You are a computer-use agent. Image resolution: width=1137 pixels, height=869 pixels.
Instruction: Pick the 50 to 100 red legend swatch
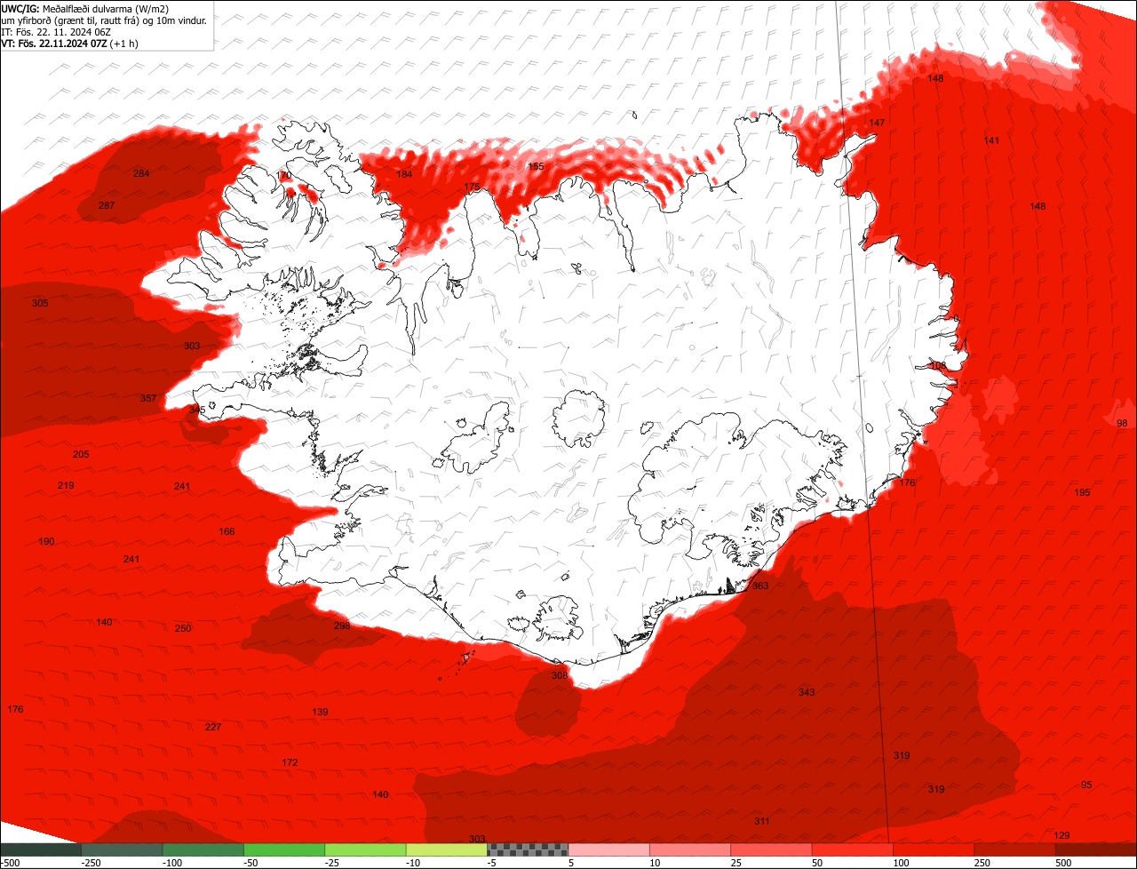coord(853,850)
